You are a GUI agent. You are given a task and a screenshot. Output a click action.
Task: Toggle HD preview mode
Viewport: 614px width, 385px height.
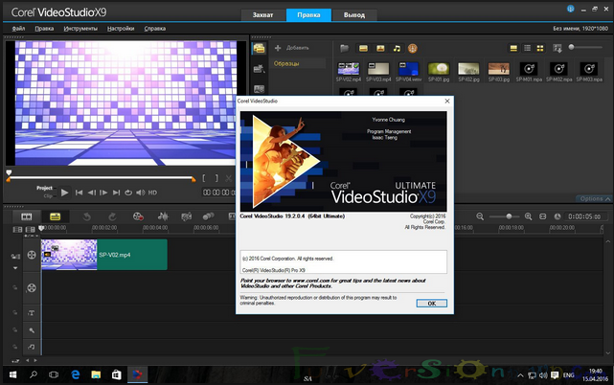click(152, 192)
